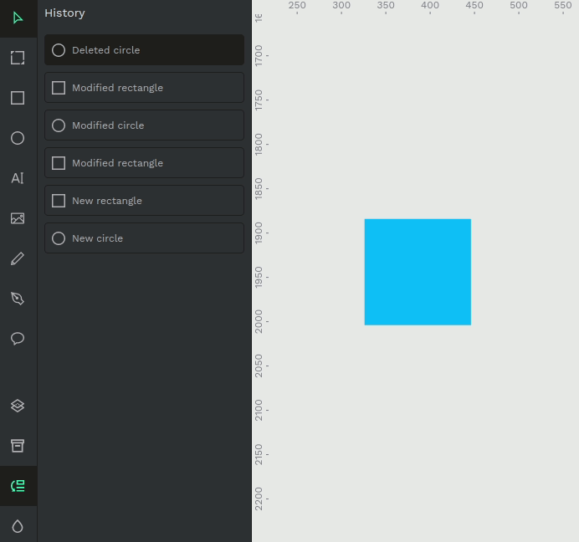Activate the Text tool
The height and width of the screenshot is (542, 579).
pyautogui.click(x=18, y=178)
